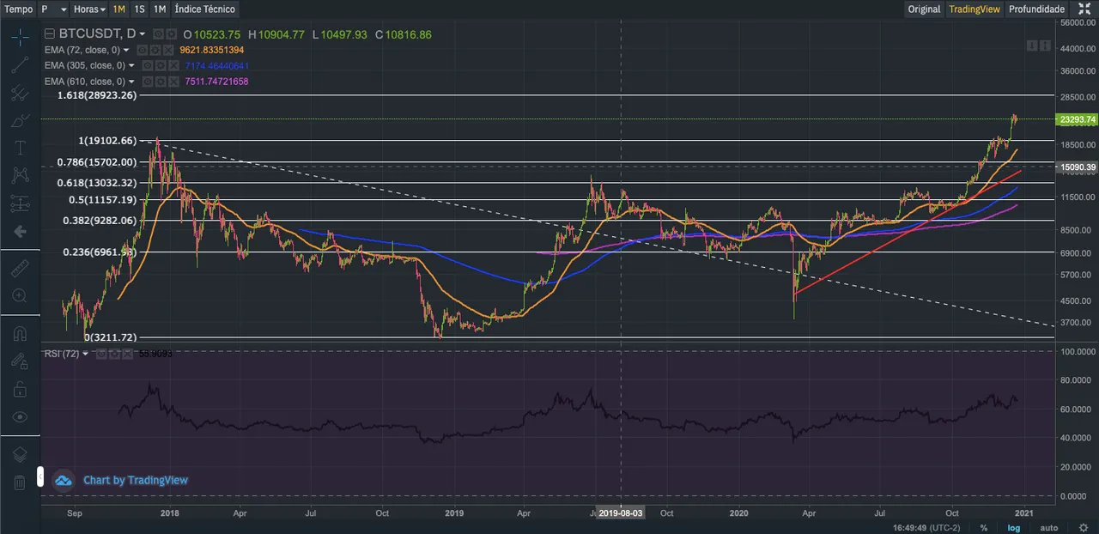Open the object tree layers icon
The image size is (1099, 534).
click(x=20, y=455)
